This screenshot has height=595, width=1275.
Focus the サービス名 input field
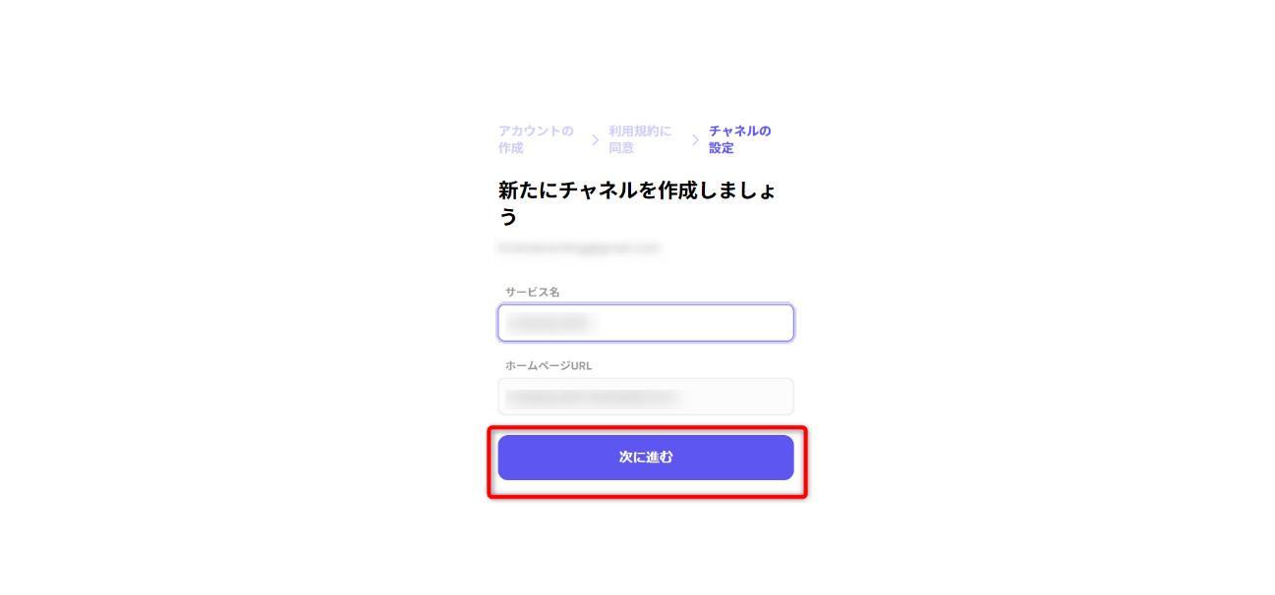tap(646, 323)
